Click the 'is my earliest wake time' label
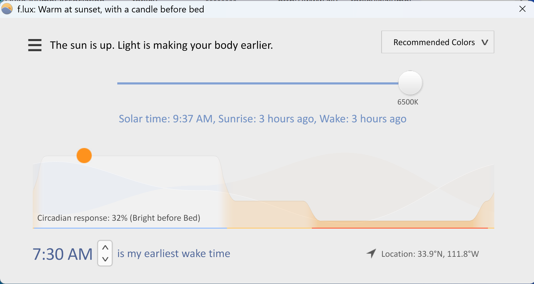 pos(173,254)
